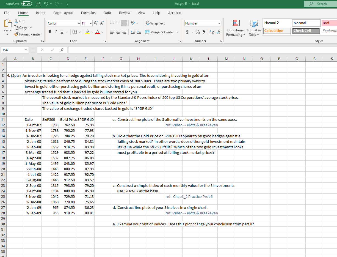Decrease the cell indent
The height and width of the screenshot is (257, 337).
[133, 32]
